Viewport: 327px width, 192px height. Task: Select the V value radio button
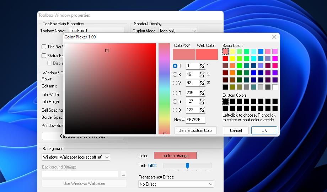[x=175, y=83]
